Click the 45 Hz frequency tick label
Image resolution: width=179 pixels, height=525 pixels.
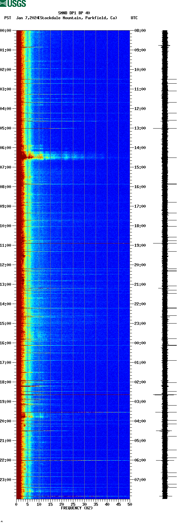(x=118, y=504)
